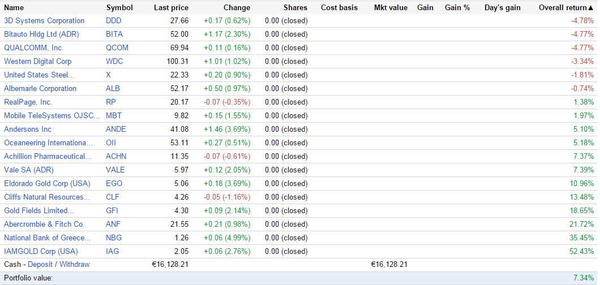Open 3D Systems Corporation stock link
The height and width of the screenshot is (285, 600).
44,21
